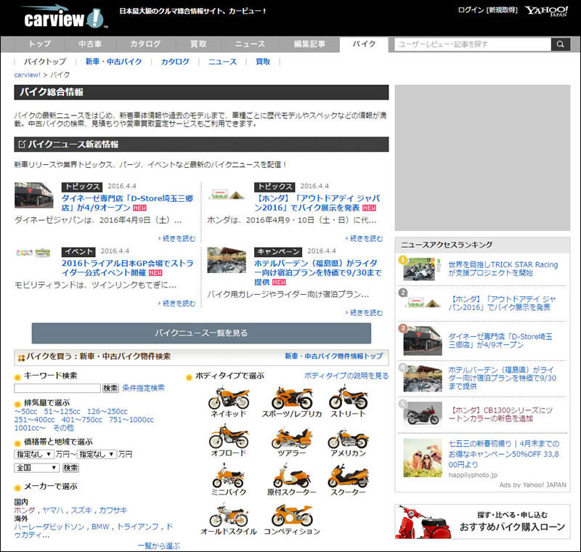Select the 751～1000cc displacement link

pyautogui.click(x=131, y=420)
